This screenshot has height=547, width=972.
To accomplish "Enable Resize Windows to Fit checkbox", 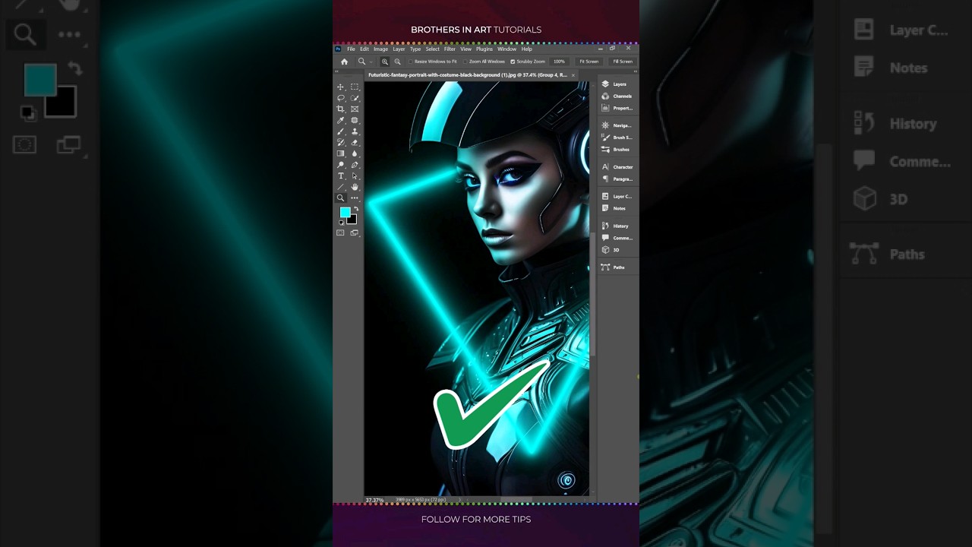I will pos(411,62).
